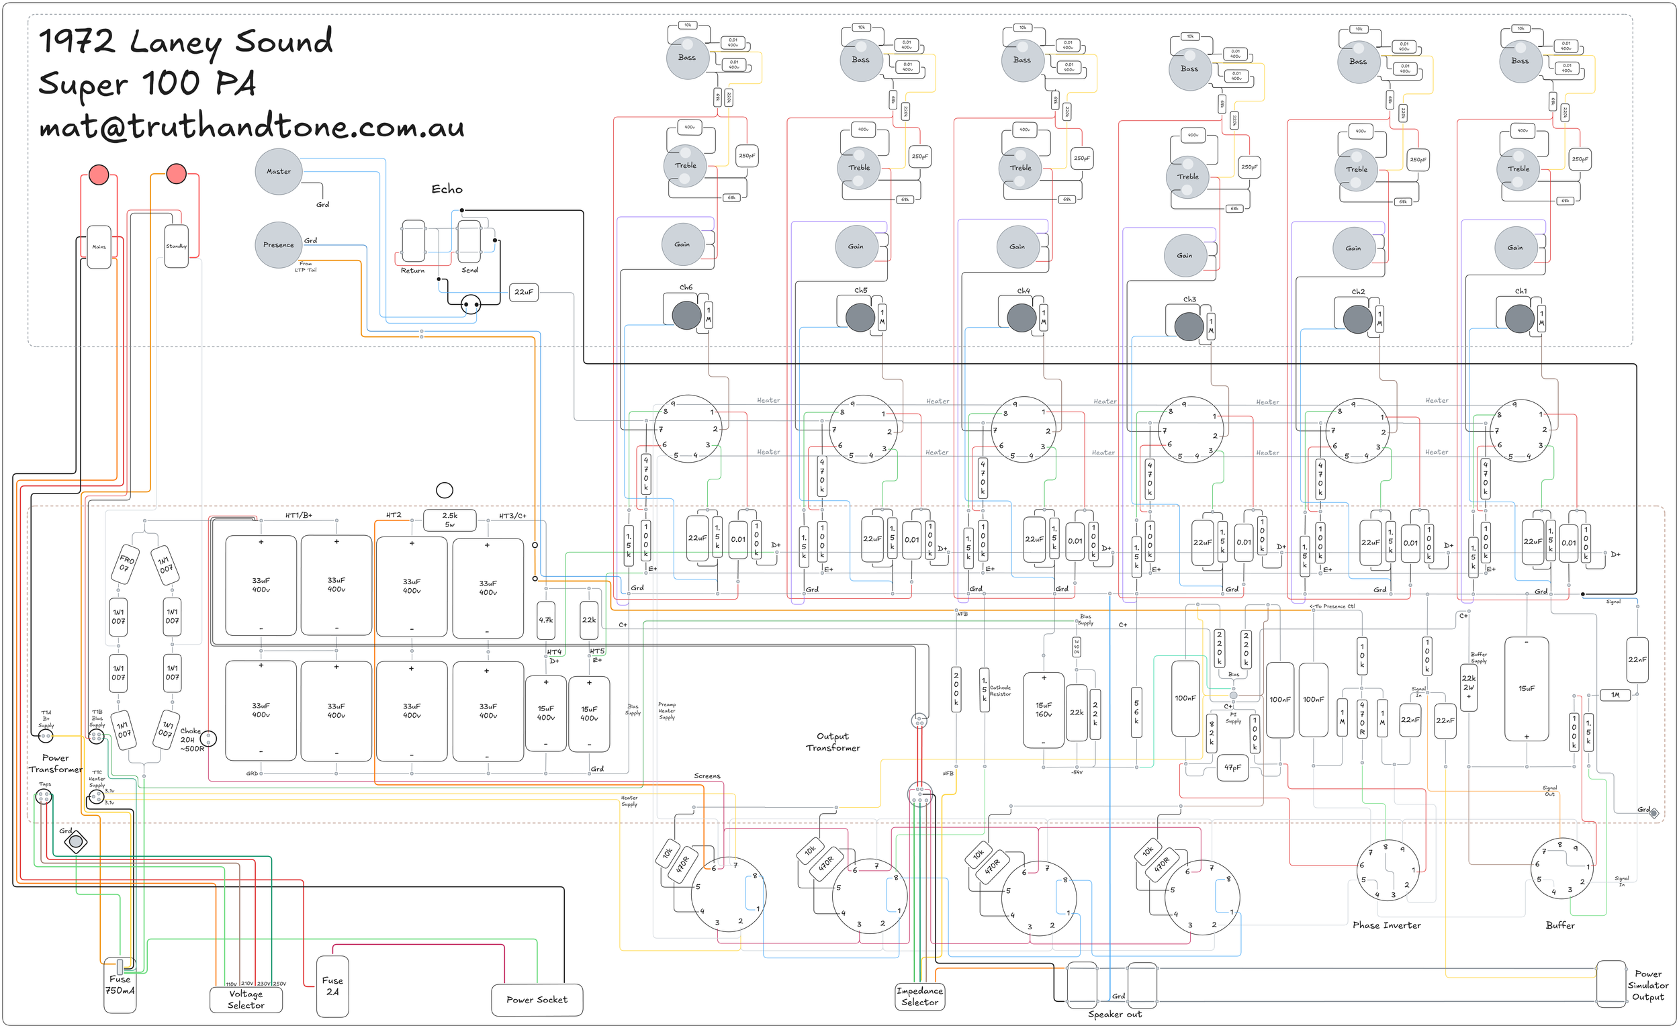The height and width of the screenshot is (1028, 1679).
Task: Click the 4.7k resistor box
Action: tap(546, 620)
